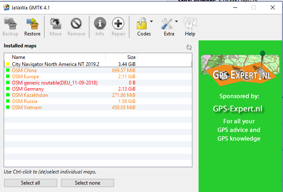Select City Navigator North America NT 2019.2
The width and height of the screenshot is (283, 192).
click(98, 64)
